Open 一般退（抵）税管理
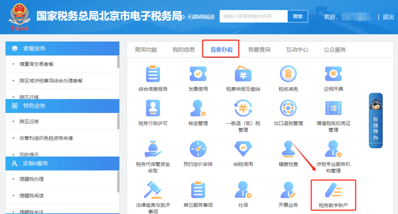The height and width of the screenshot is (214, 398). tap(243, 108)
